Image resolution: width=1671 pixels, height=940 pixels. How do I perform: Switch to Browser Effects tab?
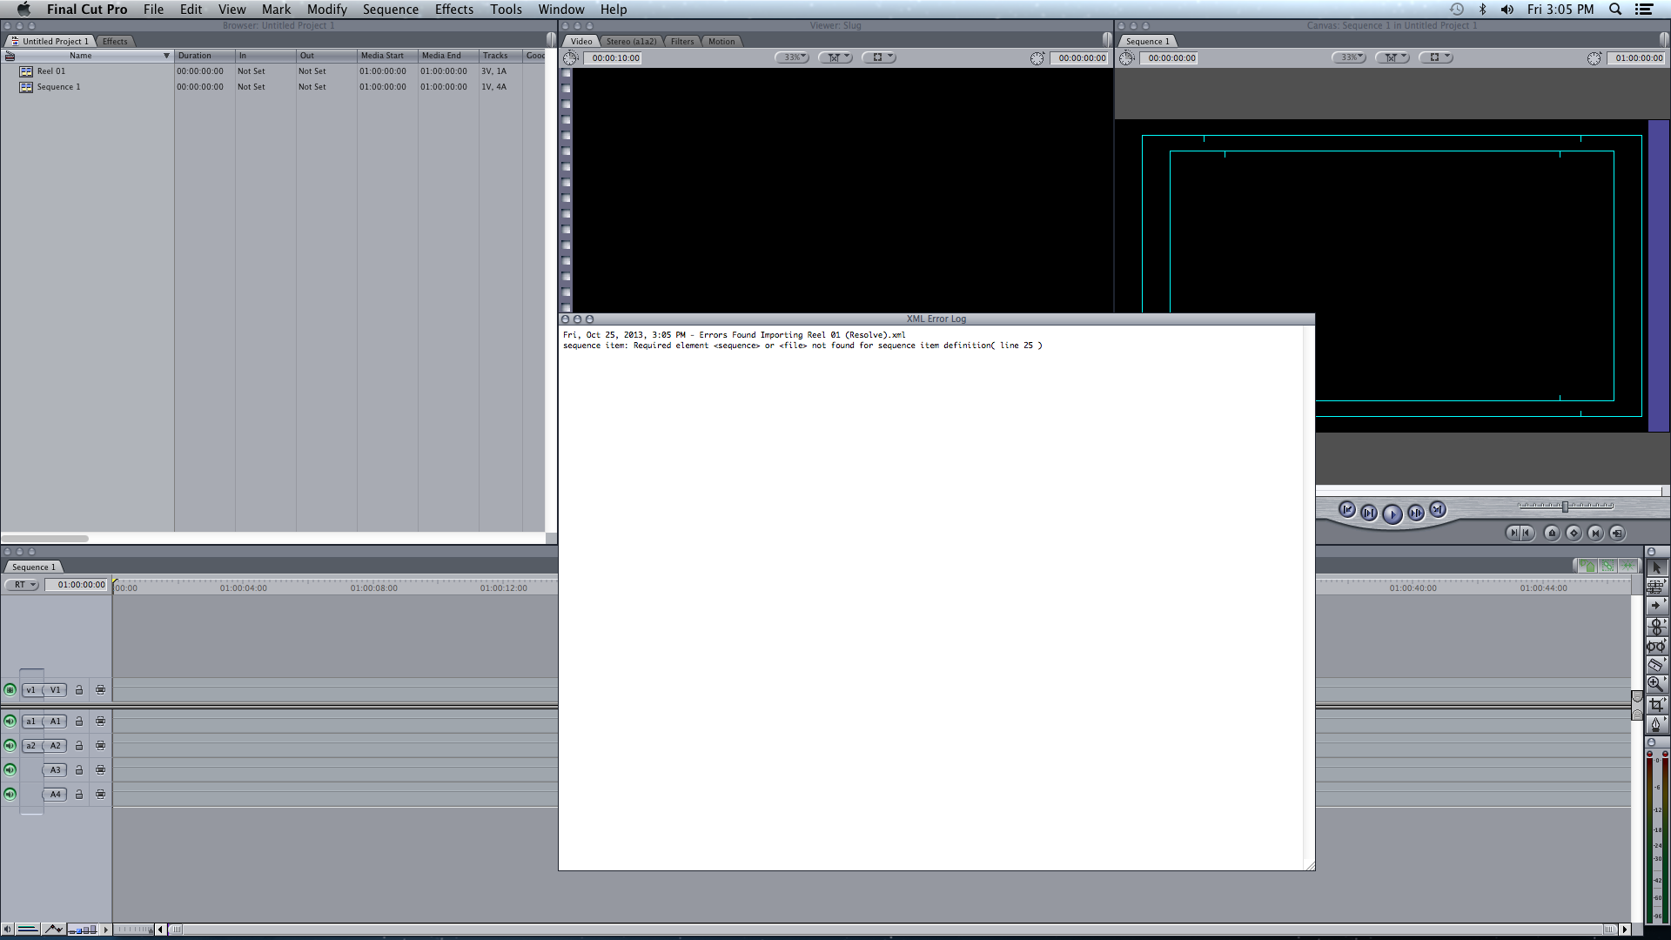pyautogui.click(x=114, y=41)
